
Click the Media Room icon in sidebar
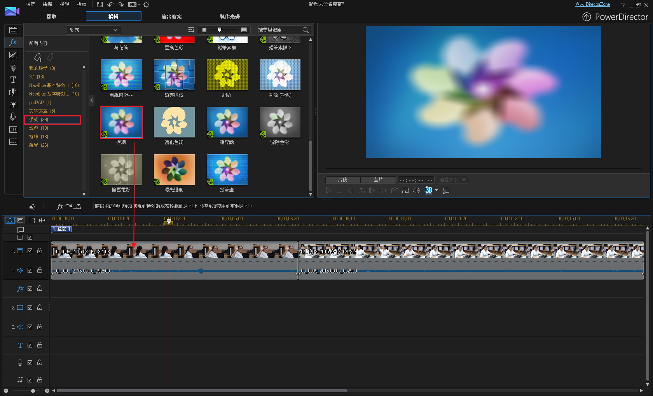click(13, 30)
